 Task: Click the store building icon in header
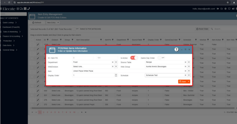click(x=25, y=9)
